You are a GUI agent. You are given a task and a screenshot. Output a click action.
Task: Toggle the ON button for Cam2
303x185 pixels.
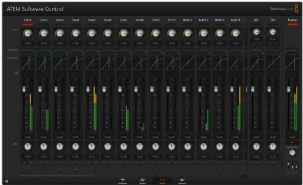pyautogui.click(x=40, y=163)
